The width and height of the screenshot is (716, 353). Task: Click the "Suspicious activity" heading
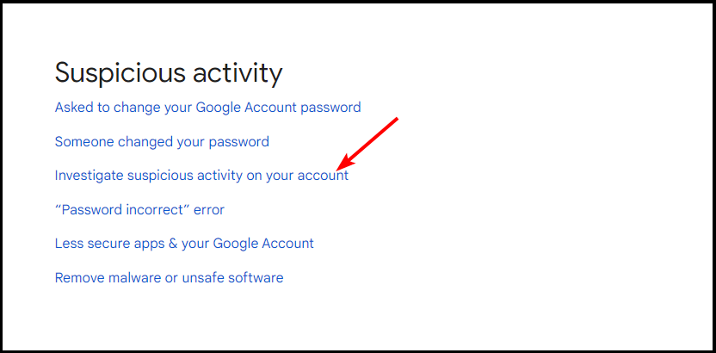(x=169, y=73)
